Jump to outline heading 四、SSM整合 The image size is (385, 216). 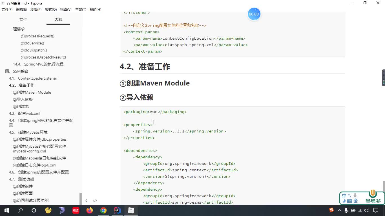(17, 71)
